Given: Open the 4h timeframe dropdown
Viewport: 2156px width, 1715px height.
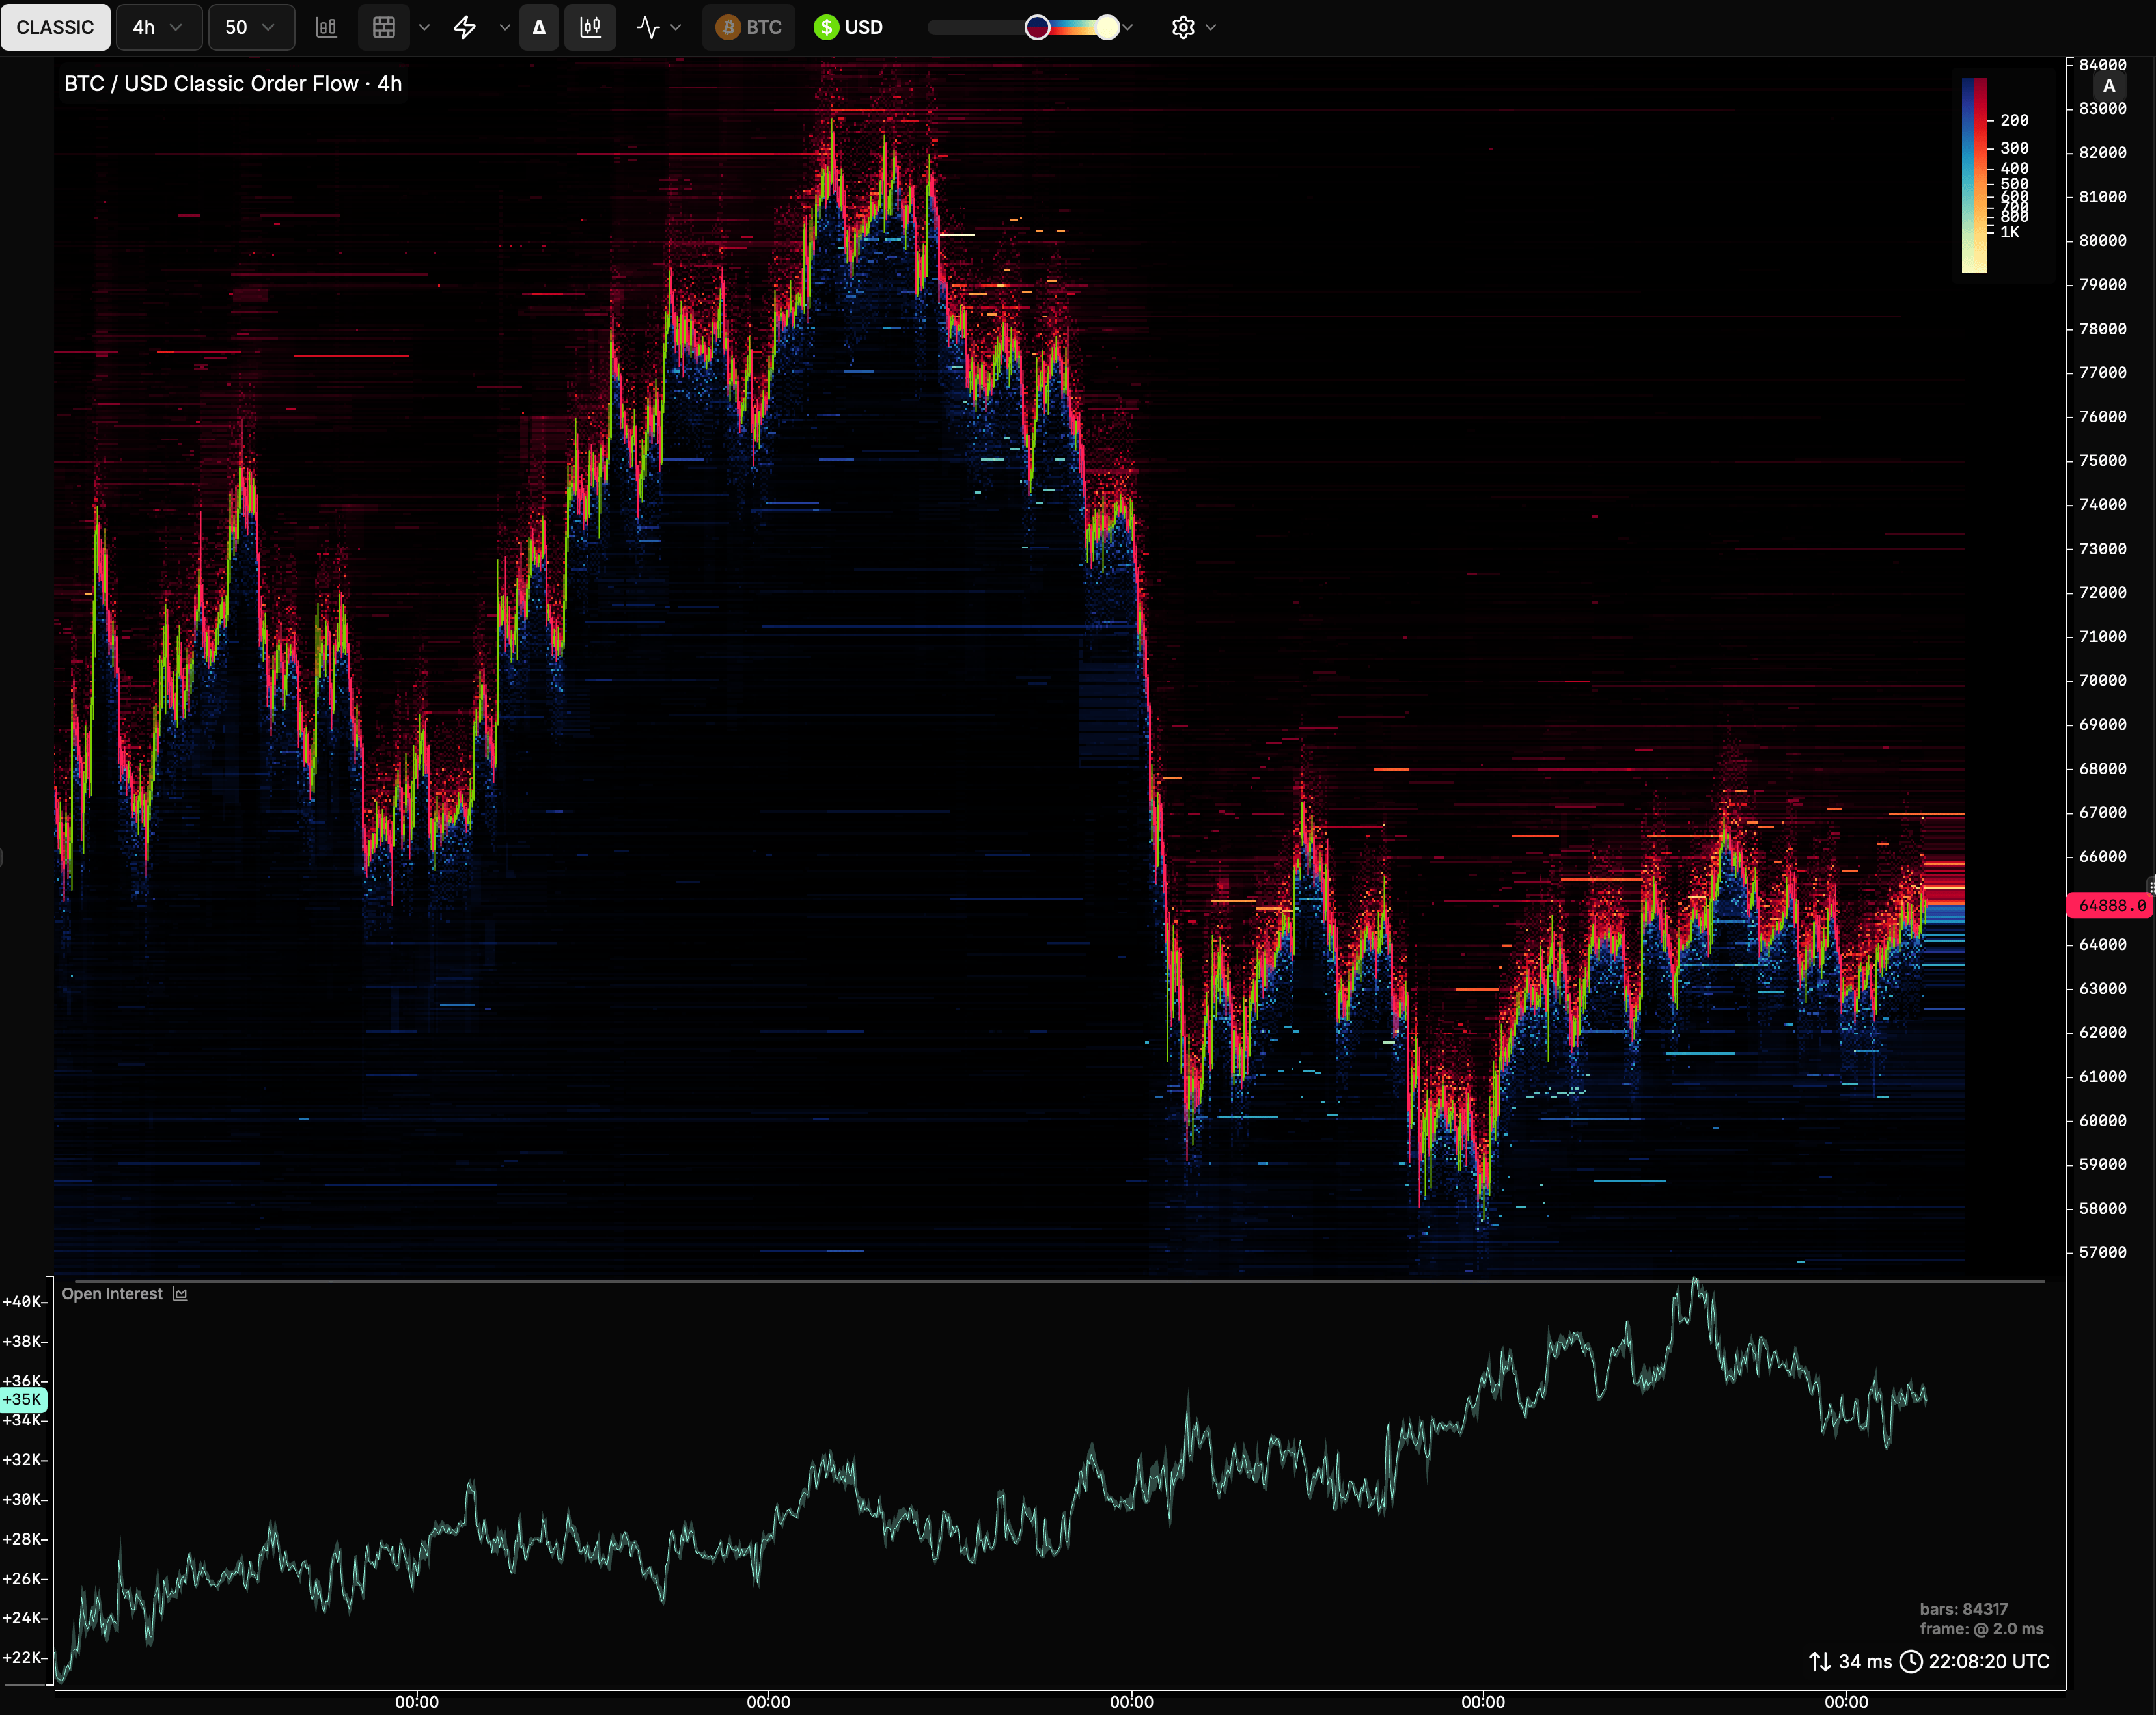Looking at the screenshot, I should (x=159, y=27).
